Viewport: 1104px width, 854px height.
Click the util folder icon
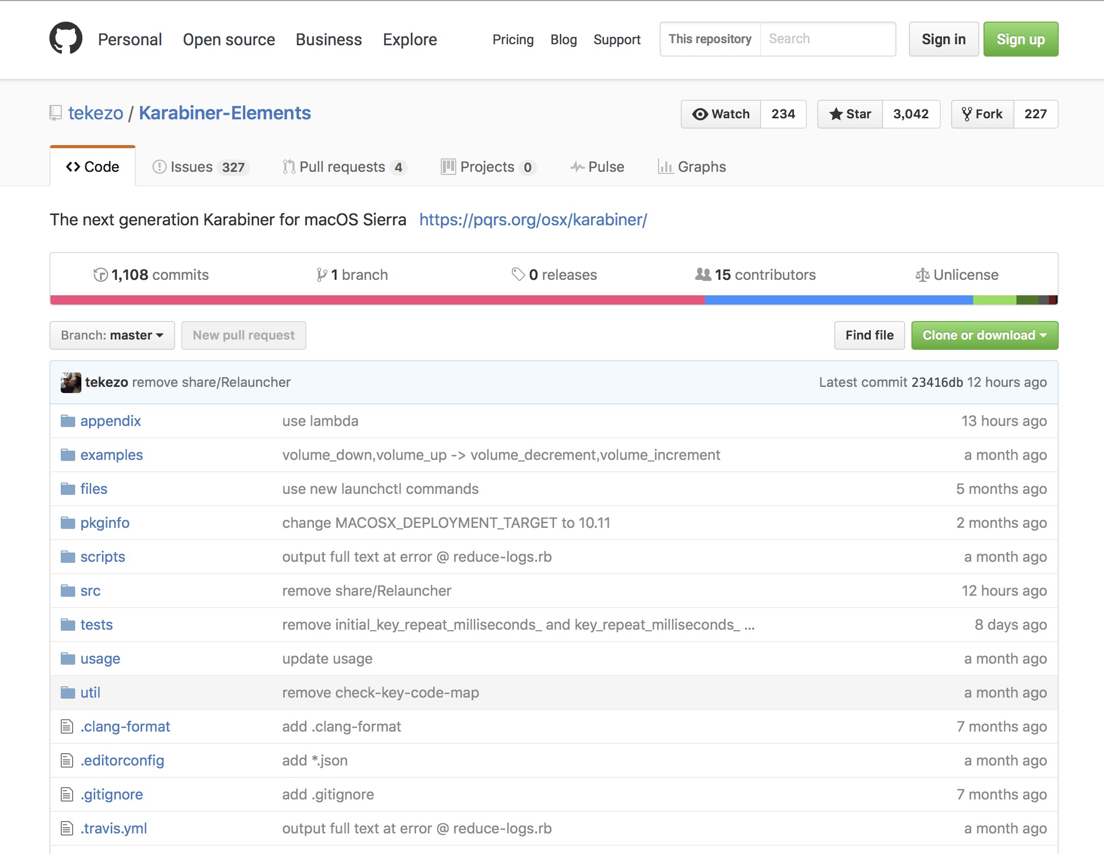click(68, 693)
